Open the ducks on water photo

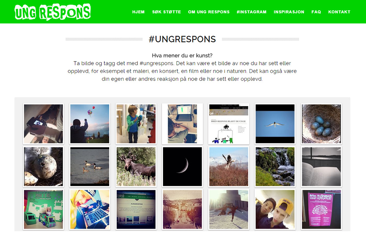[x=90, y=167]
